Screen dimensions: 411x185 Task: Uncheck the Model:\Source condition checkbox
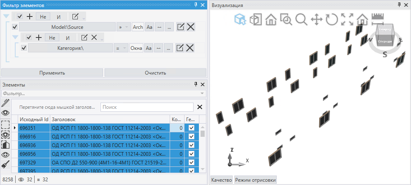coord(15,27)
